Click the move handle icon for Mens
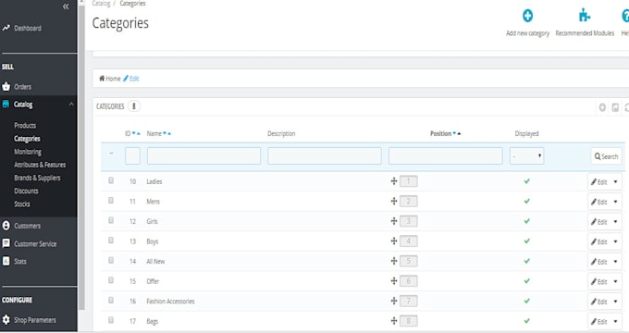The height and width of the screenshot is (333, 629). (394, 201)
